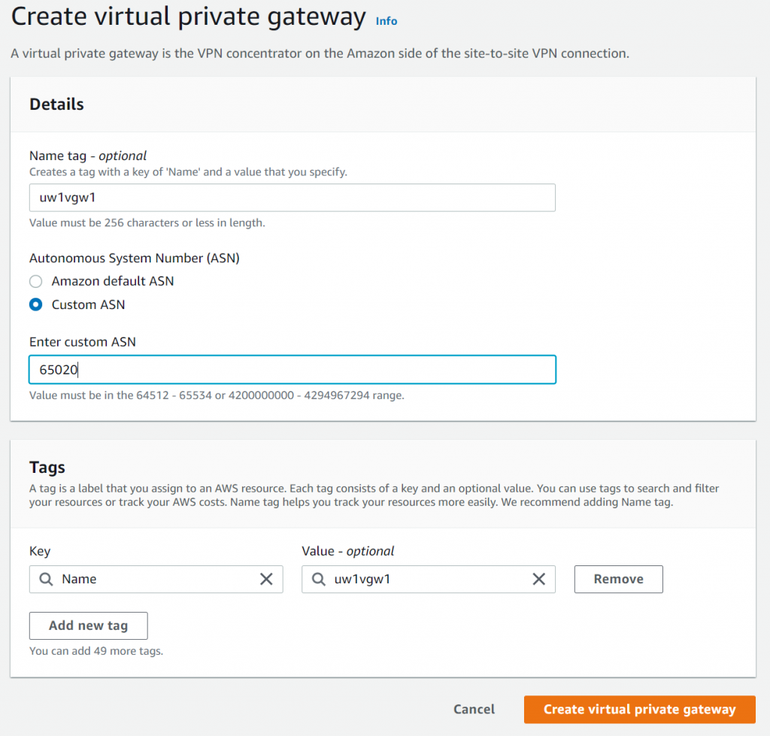Add new tag button

pos(89,625)
